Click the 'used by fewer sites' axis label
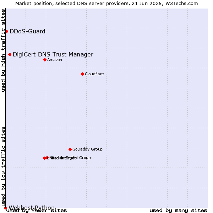The image size is (213, 213). (37, 211)
